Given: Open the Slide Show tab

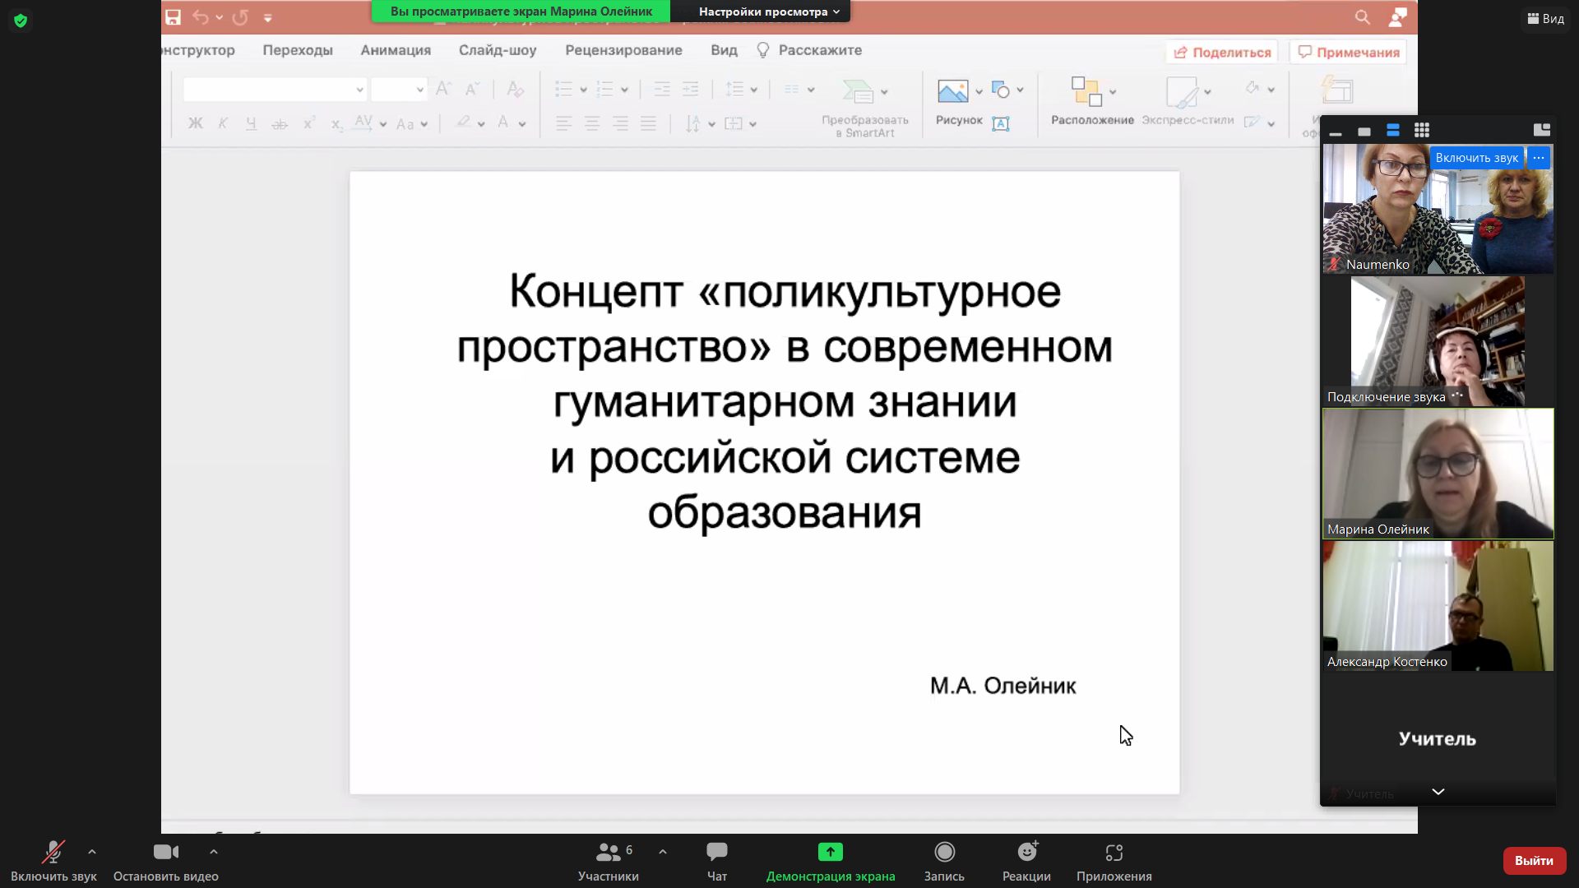Looking at the screenshot, I should click(497, 50).
